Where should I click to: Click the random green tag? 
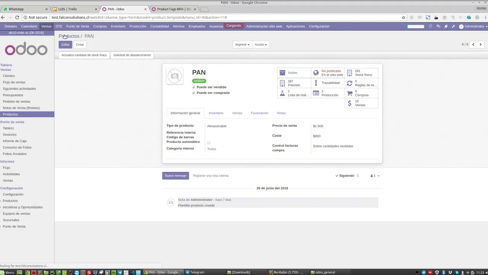pyautogui.click(x=199, y=81)
